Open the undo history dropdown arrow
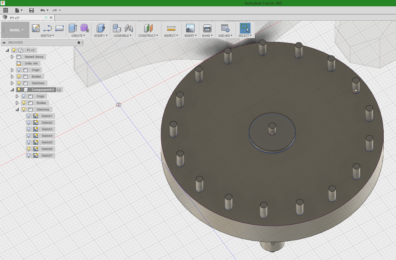Screen dimensions: 396x260 (48, 10)
